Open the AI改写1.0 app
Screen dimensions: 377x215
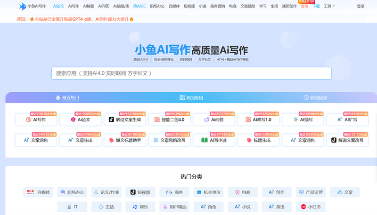point(258,119)
